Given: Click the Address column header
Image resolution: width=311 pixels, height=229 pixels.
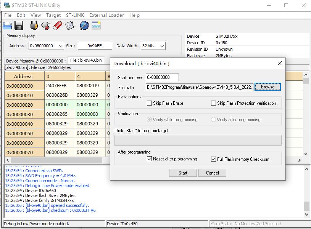Looking at the screenshot, I should [24, 76].
